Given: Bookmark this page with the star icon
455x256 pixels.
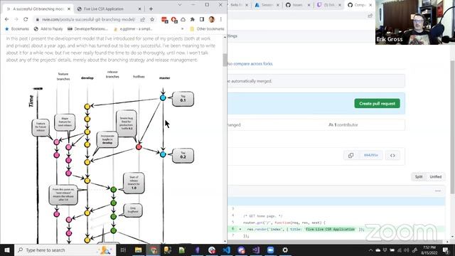Looking at the screenshot, I should click(x=152, y=19).
